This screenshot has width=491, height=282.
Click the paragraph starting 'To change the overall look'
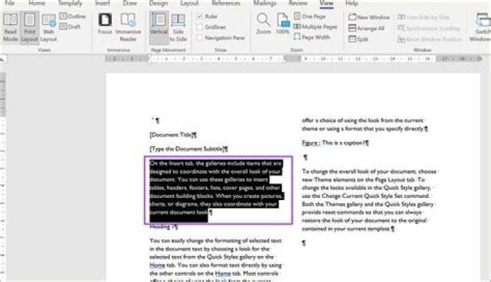pos(369,200)
